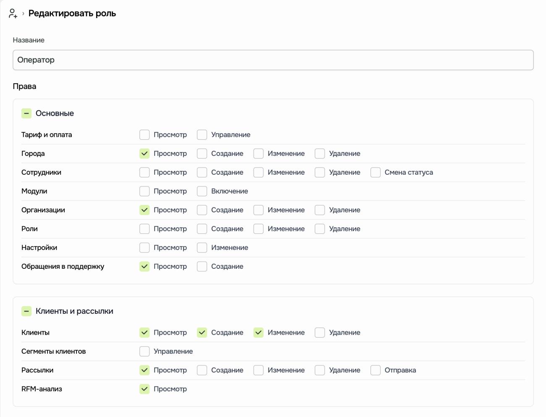
Task: Enable Изменение for Настройки
Action: point(202,248)
